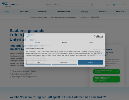This screenshot has width=129, height=100.
Task: Click 'Gesündere, sauberere Raumluft' text
Action: pyautogui.click(x=22, y=74)
